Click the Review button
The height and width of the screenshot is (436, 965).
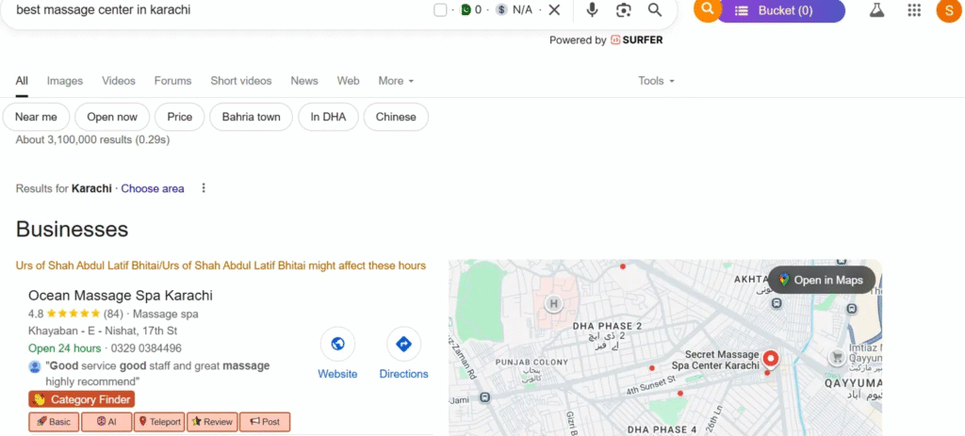(212, 422)
